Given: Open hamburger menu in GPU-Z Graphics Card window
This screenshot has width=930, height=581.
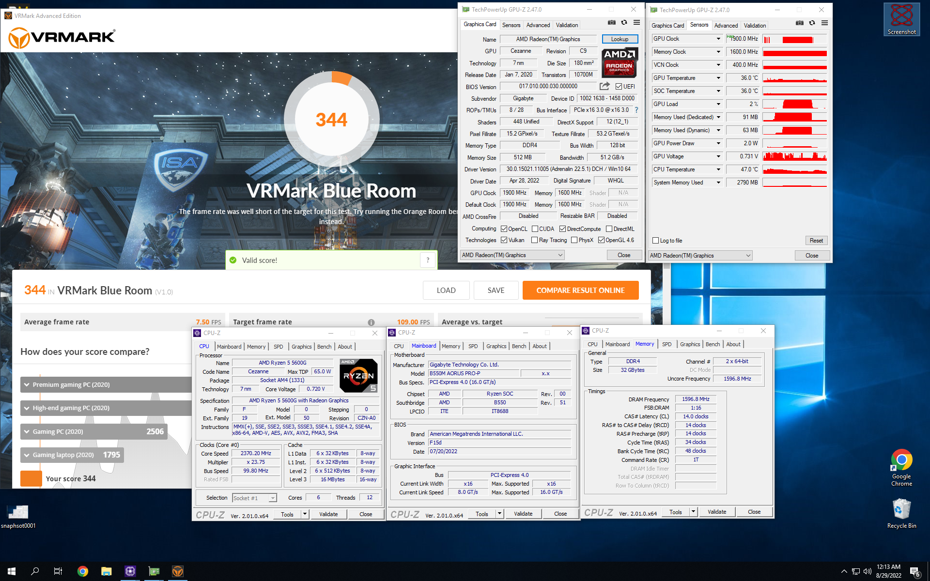Looking at the screenshot, I should point(636,23).
